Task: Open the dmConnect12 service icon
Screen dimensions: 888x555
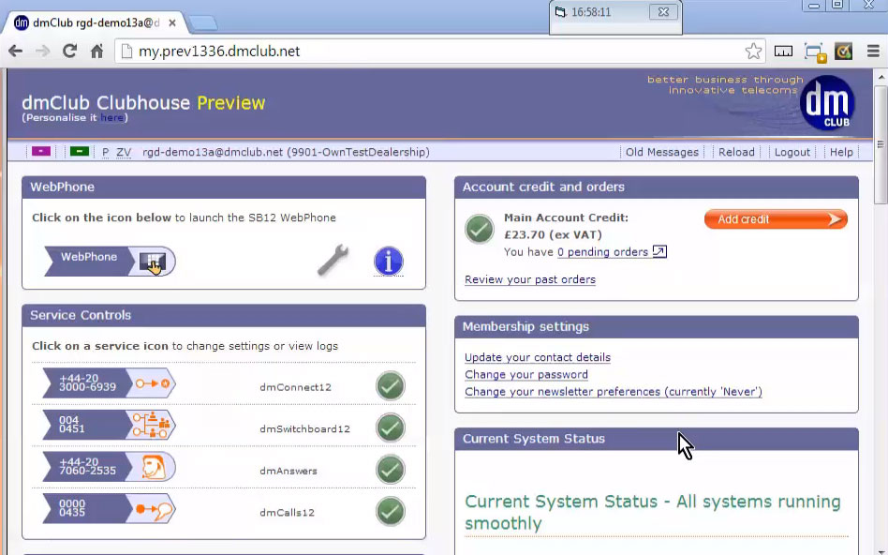Action: (x=152, y=383)
